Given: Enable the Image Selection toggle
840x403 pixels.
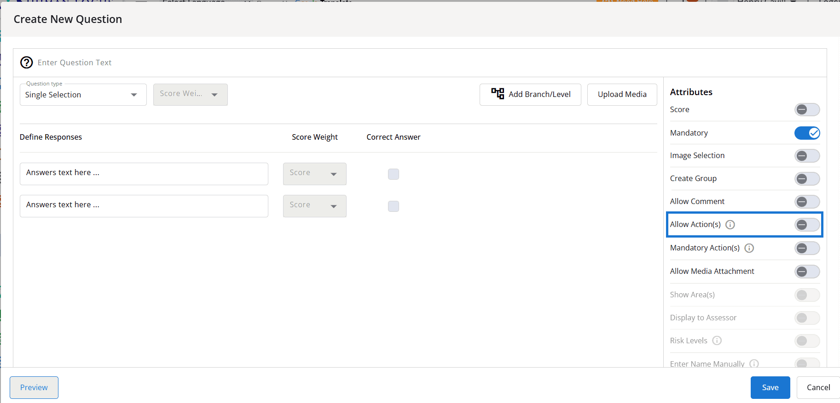Looking at the screenshot, I should [806, 156].
